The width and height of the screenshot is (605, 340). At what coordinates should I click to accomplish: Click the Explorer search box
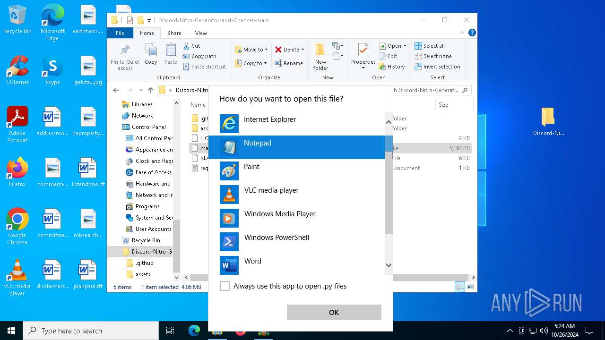coord(432,90)
